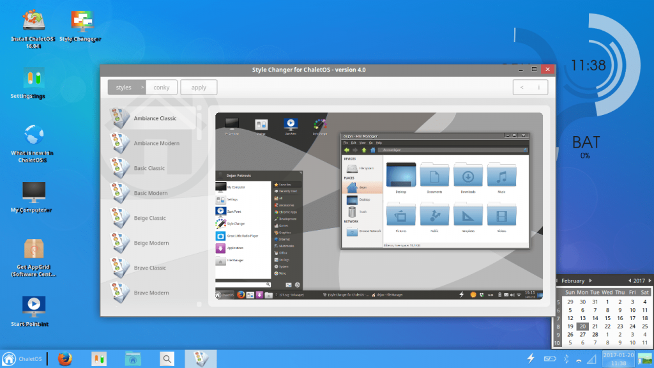Image resolution: width=654 pixels, height=368 pixels.
Task: Close the Style Changer window
Action: (x=547, y=69)
